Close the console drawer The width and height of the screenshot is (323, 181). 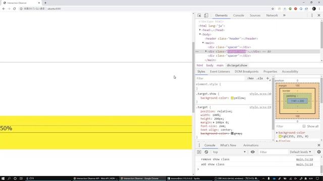click(x=319, y=145)
